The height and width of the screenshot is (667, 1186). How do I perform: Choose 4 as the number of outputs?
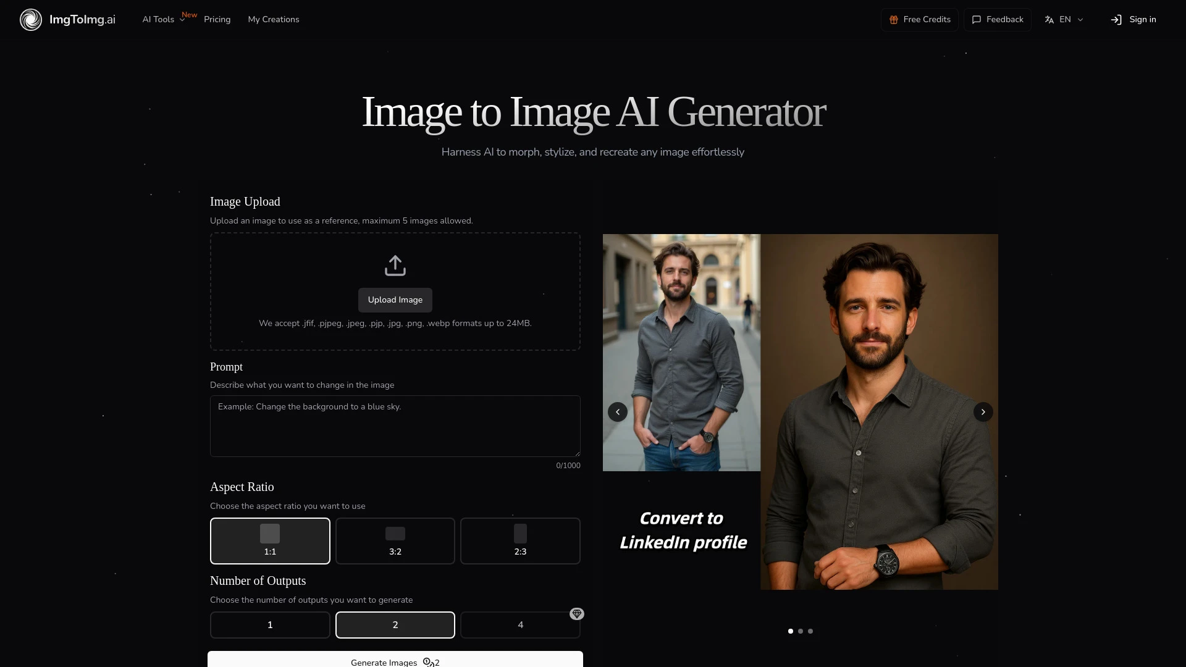[519, 624]
